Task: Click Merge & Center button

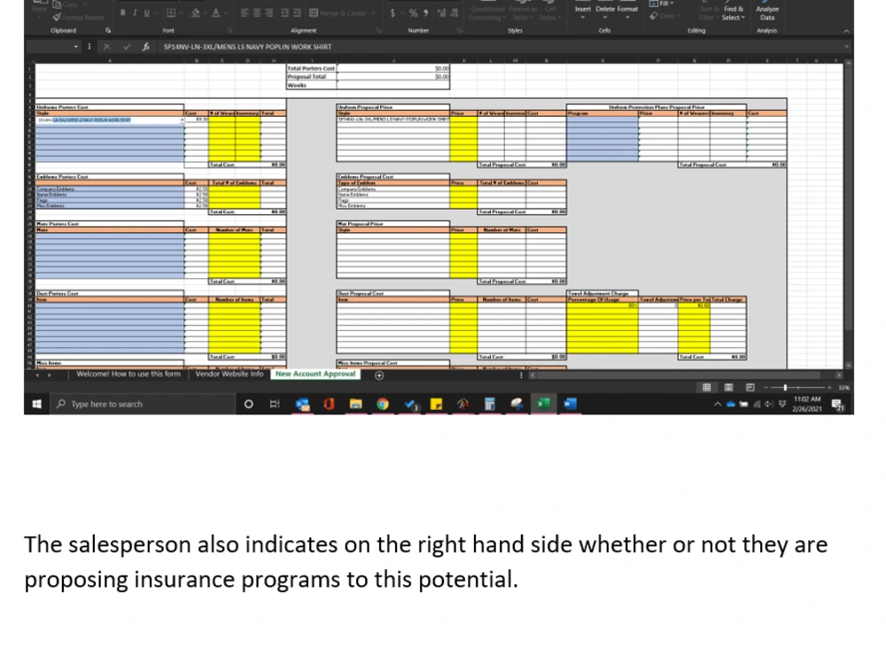Action: pos(339,13)
